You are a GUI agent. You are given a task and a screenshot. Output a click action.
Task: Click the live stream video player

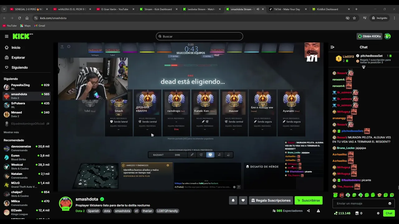point(191,117)
